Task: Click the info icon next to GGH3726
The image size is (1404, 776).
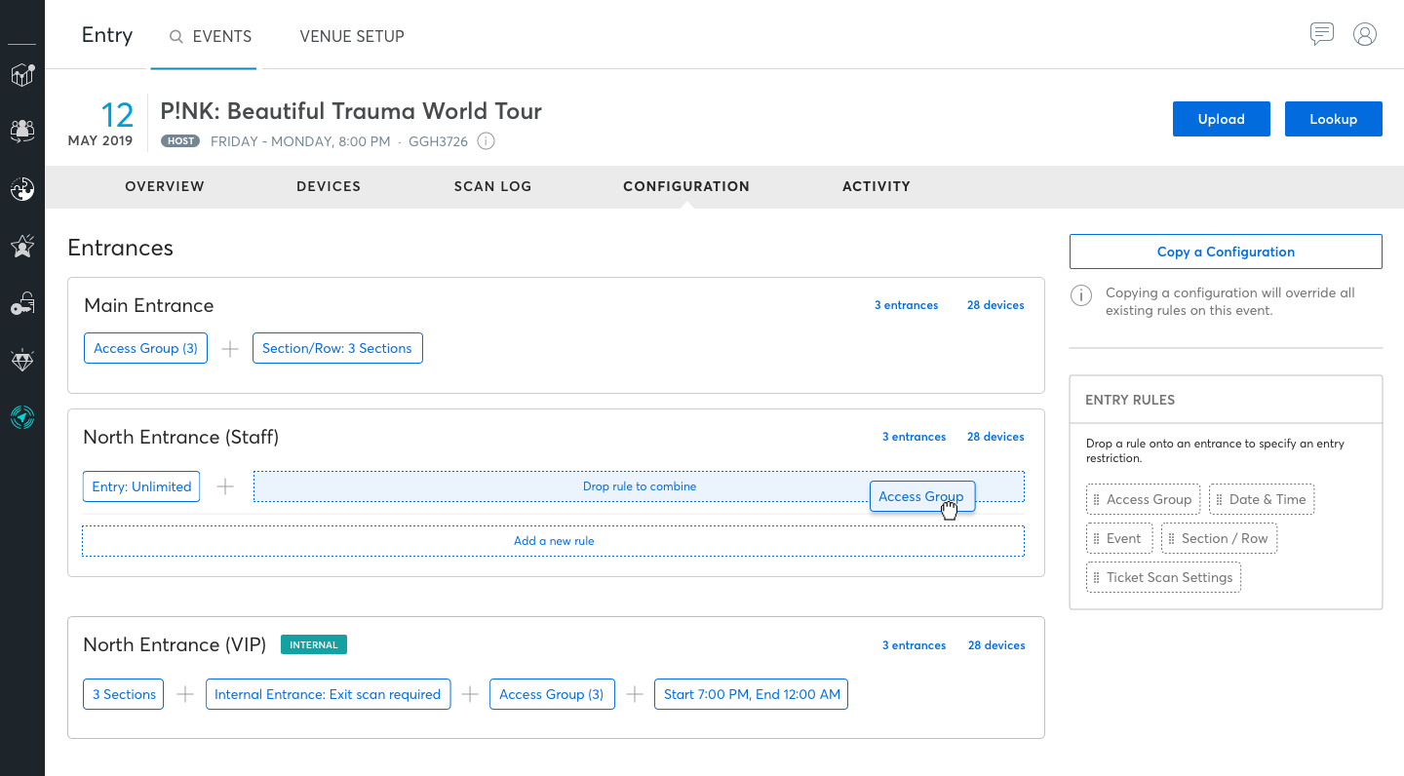Action: point(486,140)
